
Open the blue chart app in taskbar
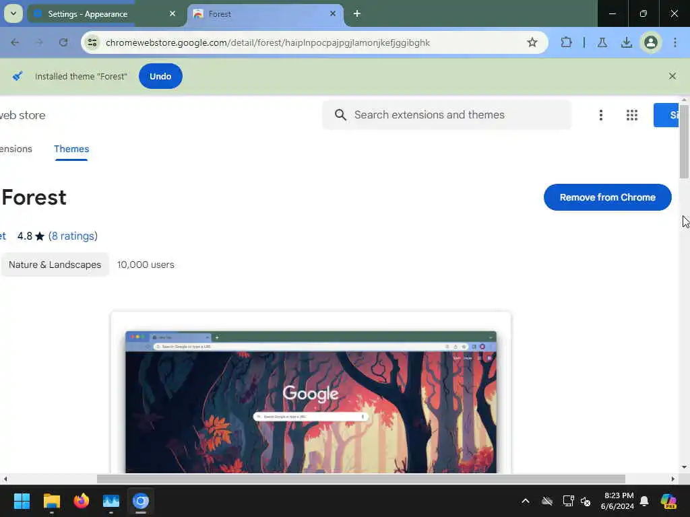[x=111, y=501]
